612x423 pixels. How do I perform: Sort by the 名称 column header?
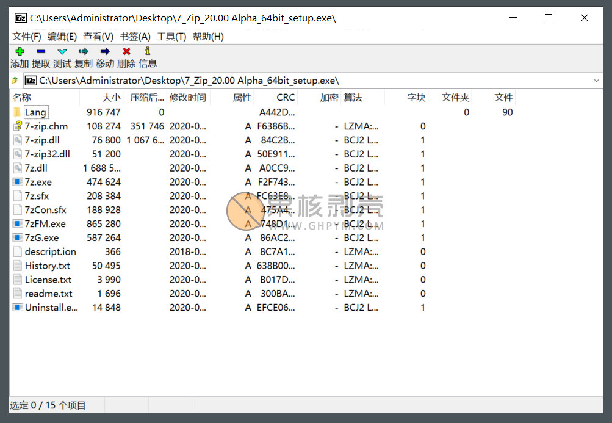click(45, 98)
